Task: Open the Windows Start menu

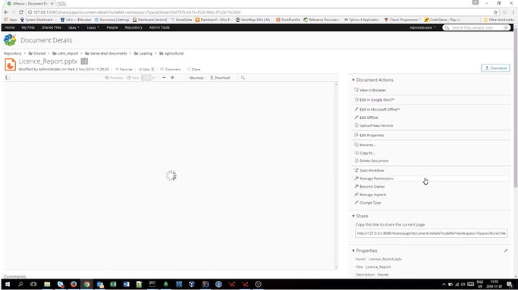Action: [x=8, y=284]
